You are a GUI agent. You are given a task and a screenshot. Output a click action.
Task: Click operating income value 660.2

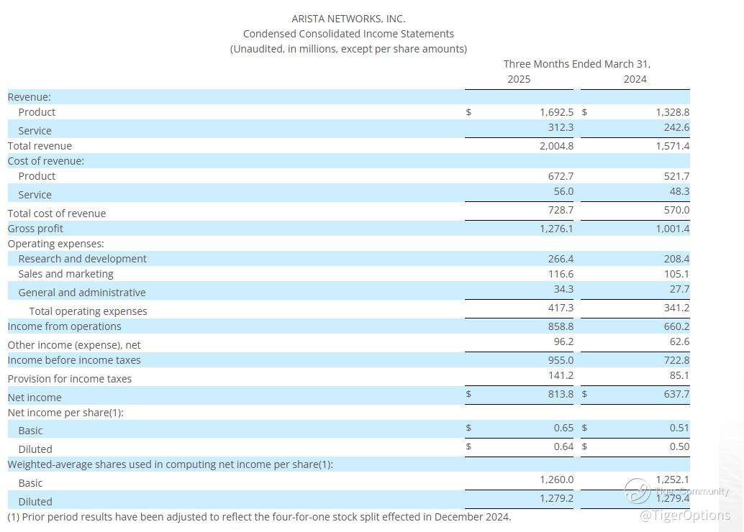point(676,326)
